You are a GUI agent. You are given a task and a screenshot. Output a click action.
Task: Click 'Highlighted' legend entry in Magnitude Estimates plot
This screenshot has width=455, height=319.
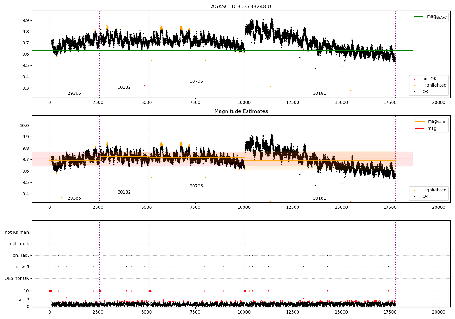click(x=434, y=190)
